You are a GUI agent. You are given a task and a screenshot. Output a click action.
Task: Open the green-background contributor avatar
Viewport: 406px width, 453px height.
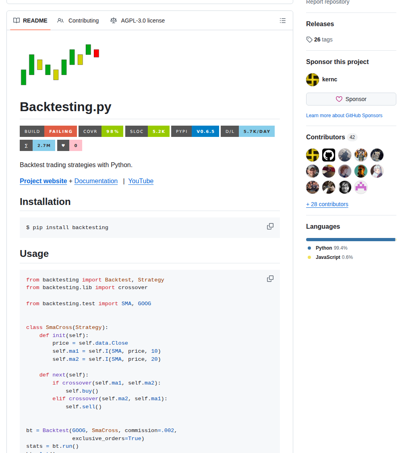pos(361,171)
